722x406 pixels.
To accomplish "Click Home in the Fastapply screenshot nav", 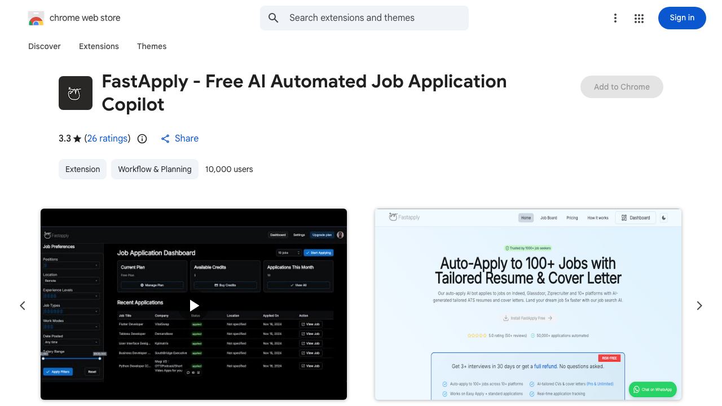I will (x=526, y=218).
